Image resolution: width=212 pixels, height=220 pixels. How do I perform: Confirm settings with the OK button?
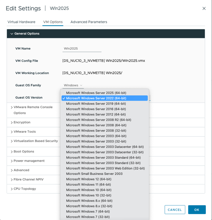coord(197,210)
